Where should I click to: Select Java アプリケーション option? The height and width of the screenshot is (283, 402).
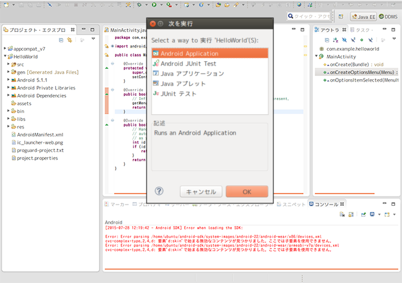(210, 74)
